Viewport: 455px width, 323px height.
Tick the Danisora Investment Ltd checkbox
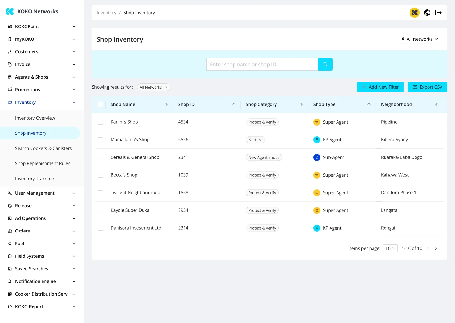pos(100,228)
